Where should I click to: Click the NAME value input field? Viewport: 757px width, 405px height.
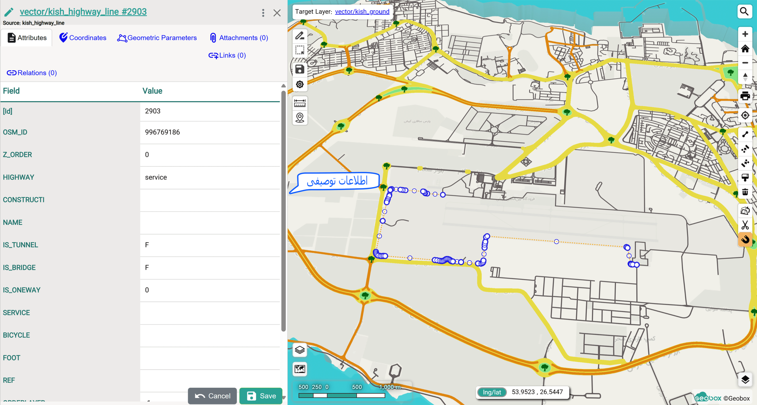pos(210,223)
